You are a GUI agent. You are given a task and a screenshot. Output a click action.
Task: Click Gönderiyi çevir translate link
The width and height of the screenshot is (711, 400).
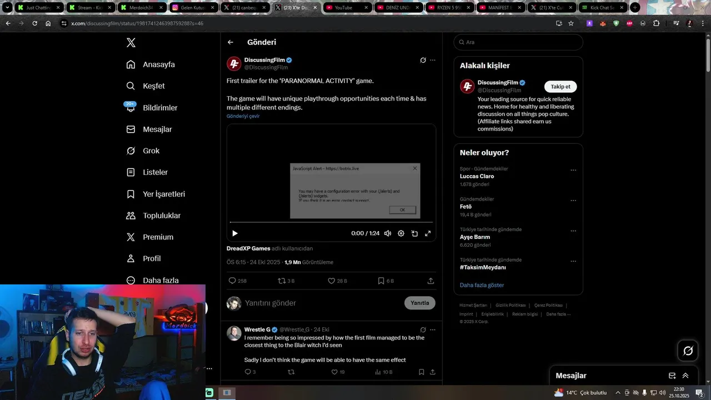[243, 116]
